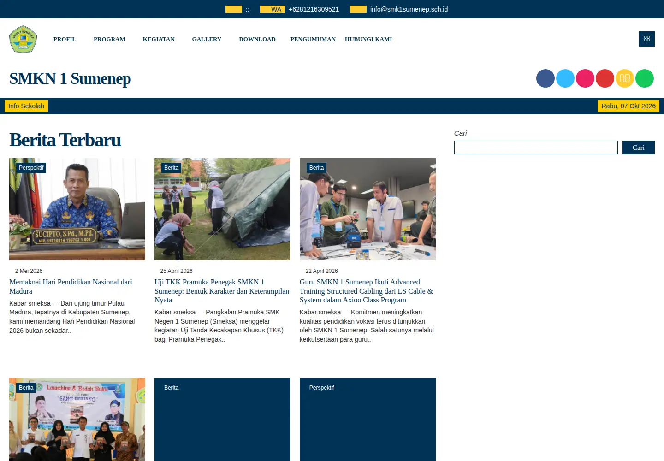
Task: Open the Uji TKK Pramuka Penegak article title
Action: pos(222,291)
